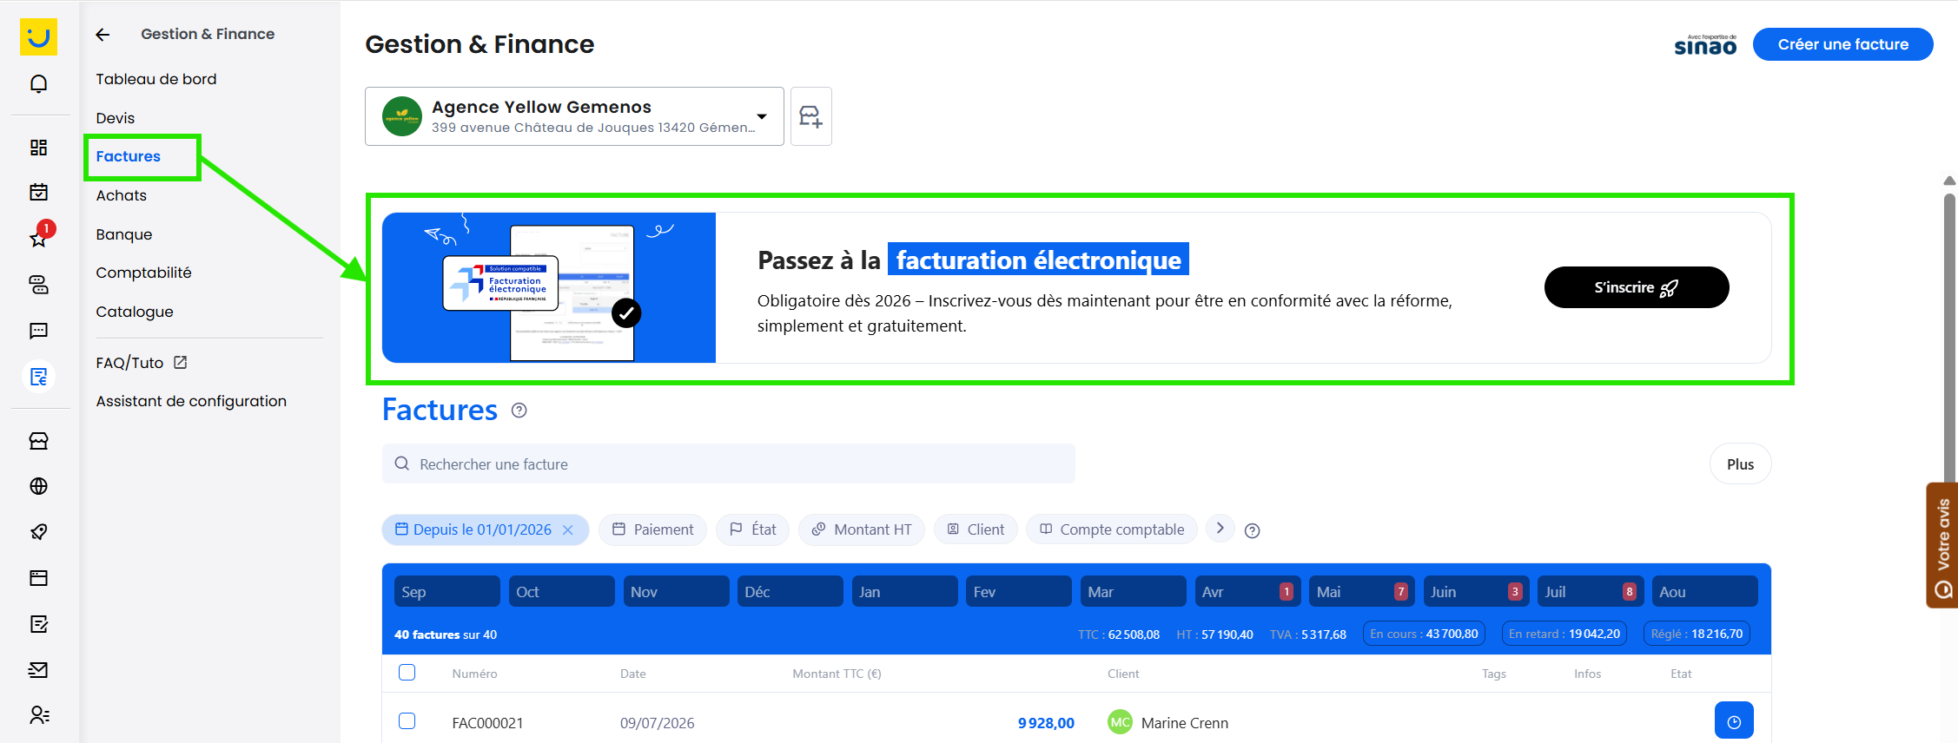
Task: Open Achats in the side menu
Action: pos(122,195)
